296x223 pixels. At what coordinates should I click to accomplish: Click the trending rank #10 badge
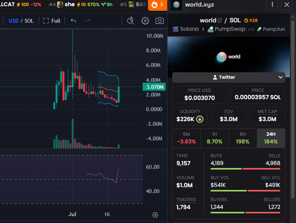coord(251,20)
